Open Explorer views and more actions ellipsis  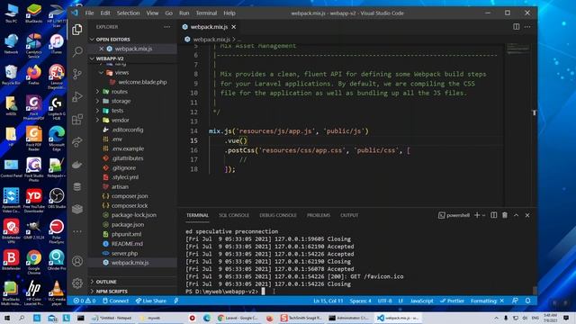pyautogui.click(x=167, y=27)
